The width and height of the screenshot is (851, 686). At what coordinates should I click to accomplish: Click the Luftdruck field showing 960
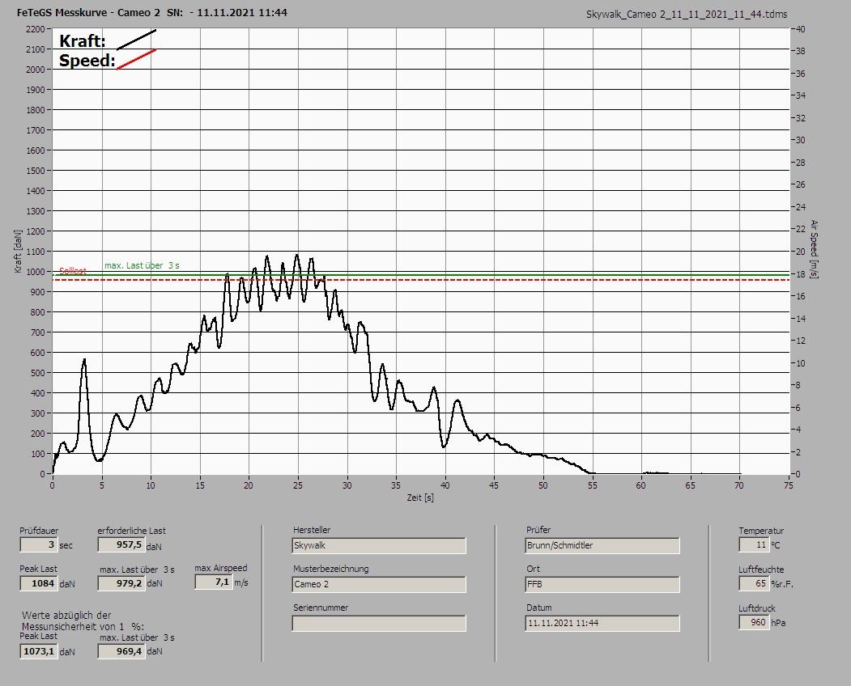coord(754,623)
